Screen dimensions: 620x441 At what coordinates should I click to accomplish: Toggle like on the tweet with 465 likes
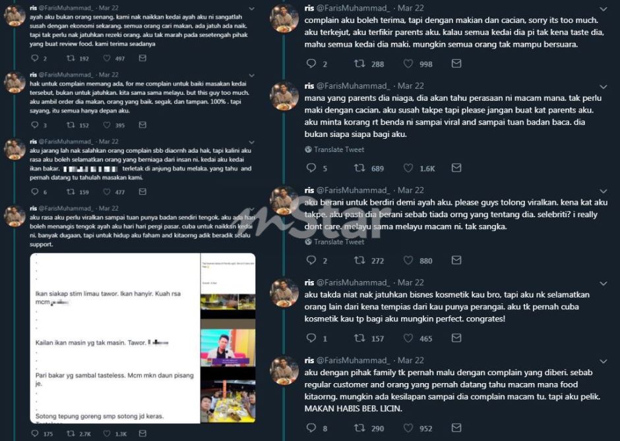coord(408,338)
